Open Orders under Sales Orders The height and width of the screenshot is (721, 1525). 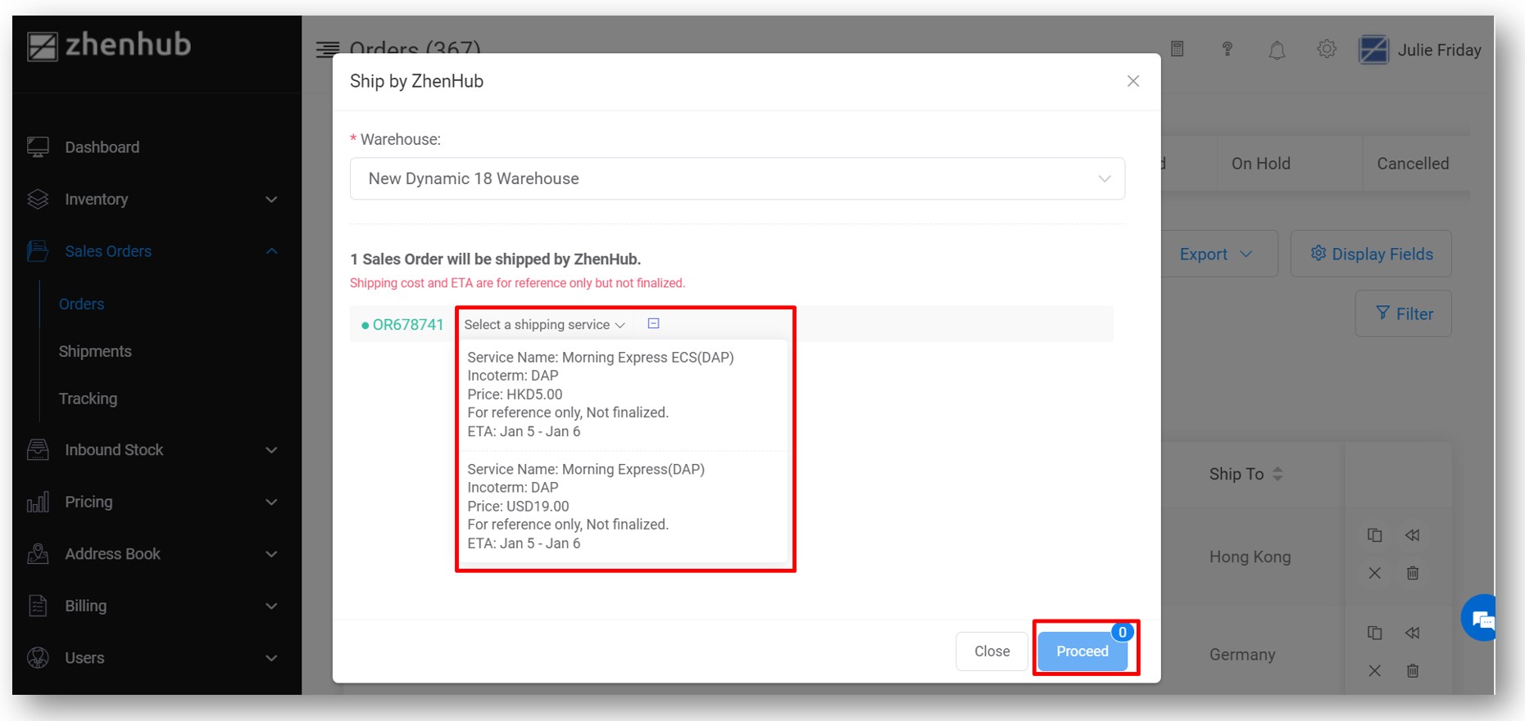coord(82,304)
